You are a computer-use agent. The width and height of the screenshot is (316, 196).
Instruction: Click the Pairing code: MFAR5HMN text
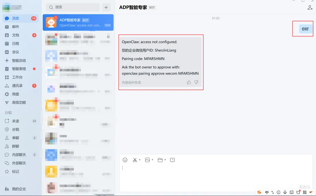pyautogui.click(x=143, y=59)
